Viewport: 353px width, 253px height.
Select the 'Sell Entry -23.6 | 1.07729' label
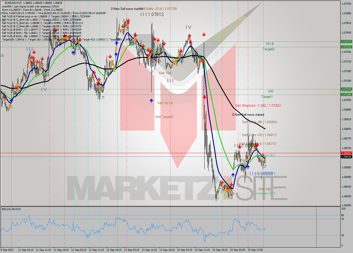click(x=158, y=9)
